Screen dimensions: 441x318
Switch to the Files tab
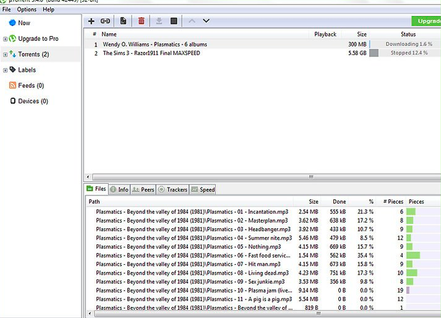tap(96, 189)
